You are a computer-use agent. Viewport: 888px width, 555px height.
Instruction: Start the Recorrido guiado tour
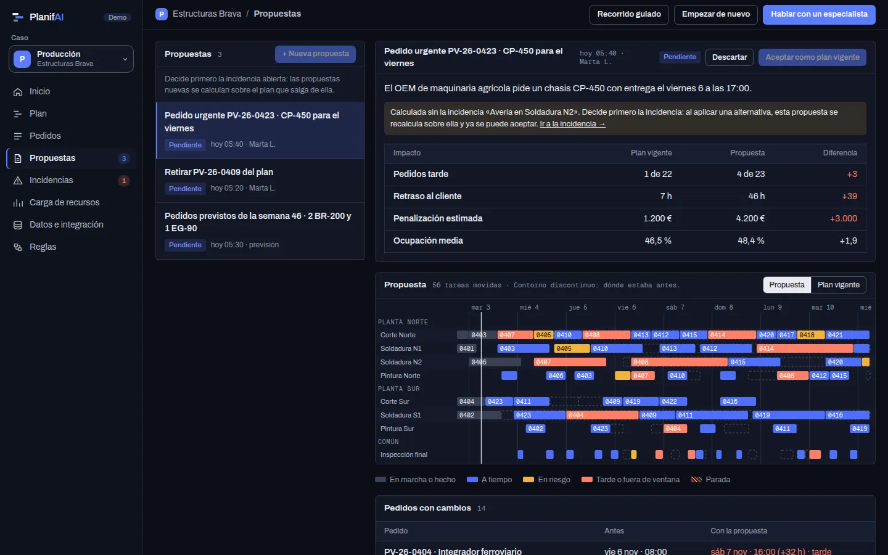(629, 15)
